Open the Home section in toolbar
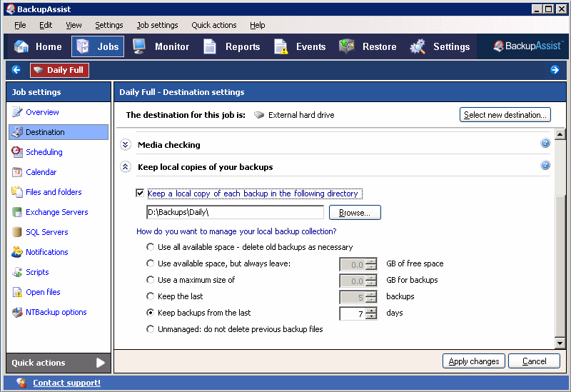The width and height of the screenshot is (571, 392). tap(38, 46)
